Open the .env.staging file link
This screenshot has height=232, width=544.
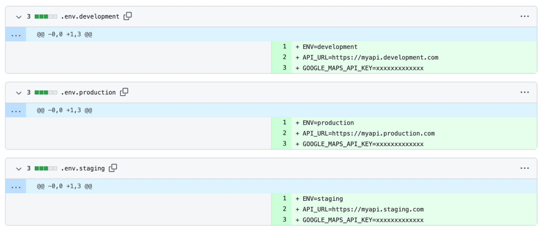pos(82,168)
